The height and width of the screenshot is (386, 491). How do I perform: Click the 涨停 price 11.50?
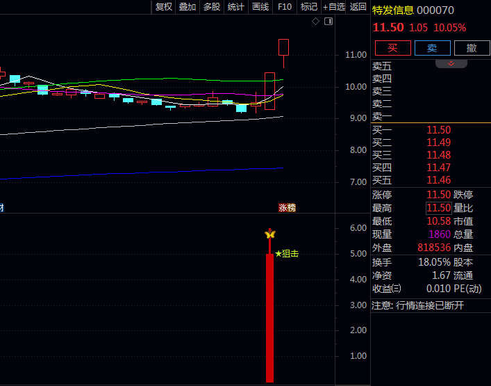(x=438, y=195)
